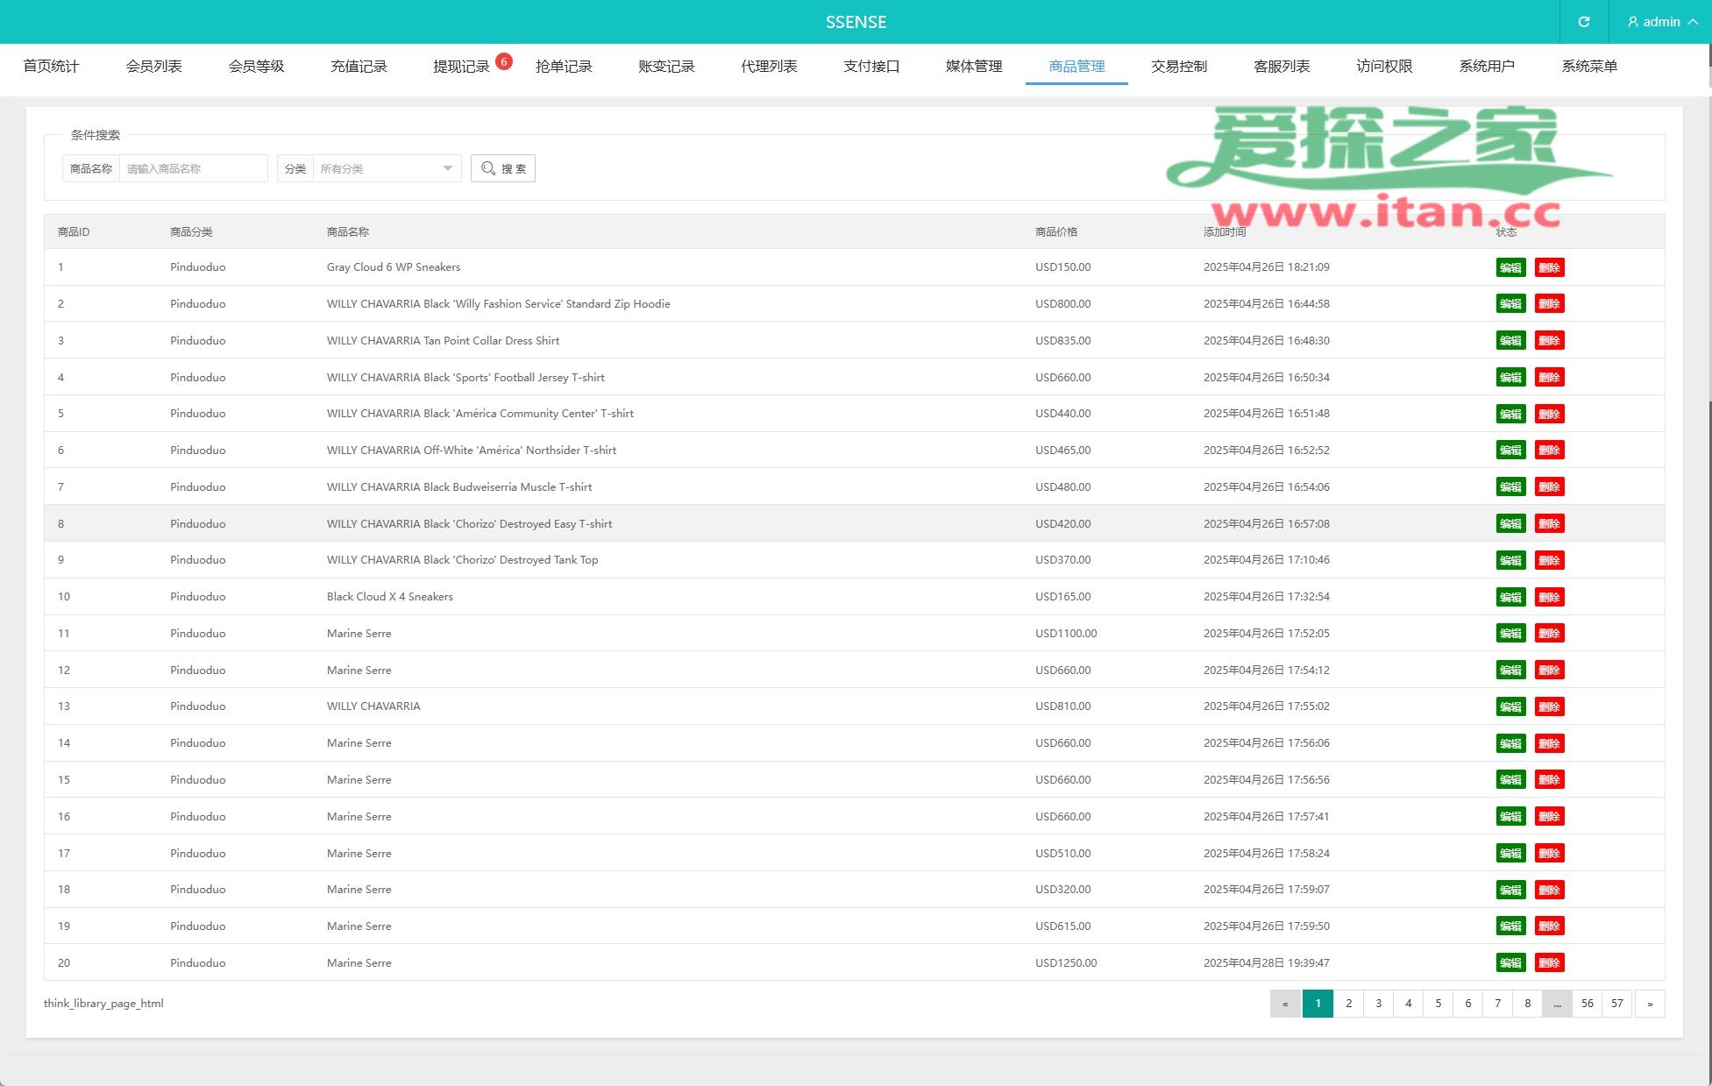Click price cell USD1100.00

1066,634
